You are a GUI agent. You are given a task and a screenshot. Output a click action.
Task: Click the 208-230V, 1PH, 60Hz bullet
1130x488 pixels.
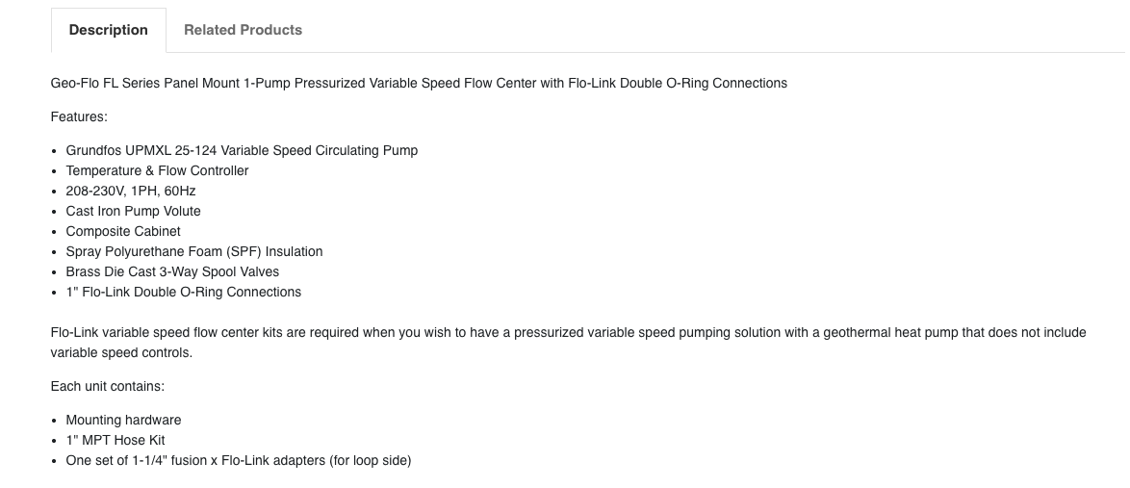(x=131, y=191)
